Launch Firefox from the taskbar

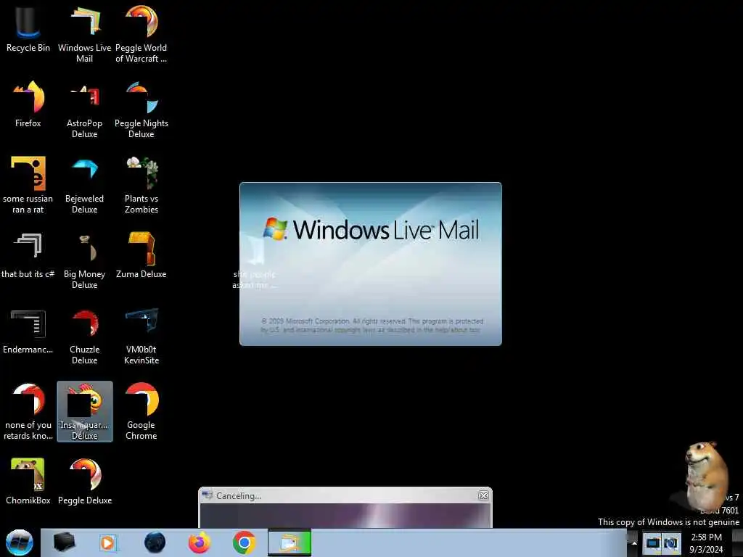pos(200,542)
